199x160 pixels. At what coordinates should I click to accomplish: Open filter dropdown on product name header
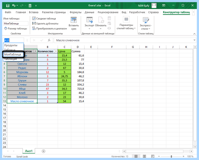35,51
